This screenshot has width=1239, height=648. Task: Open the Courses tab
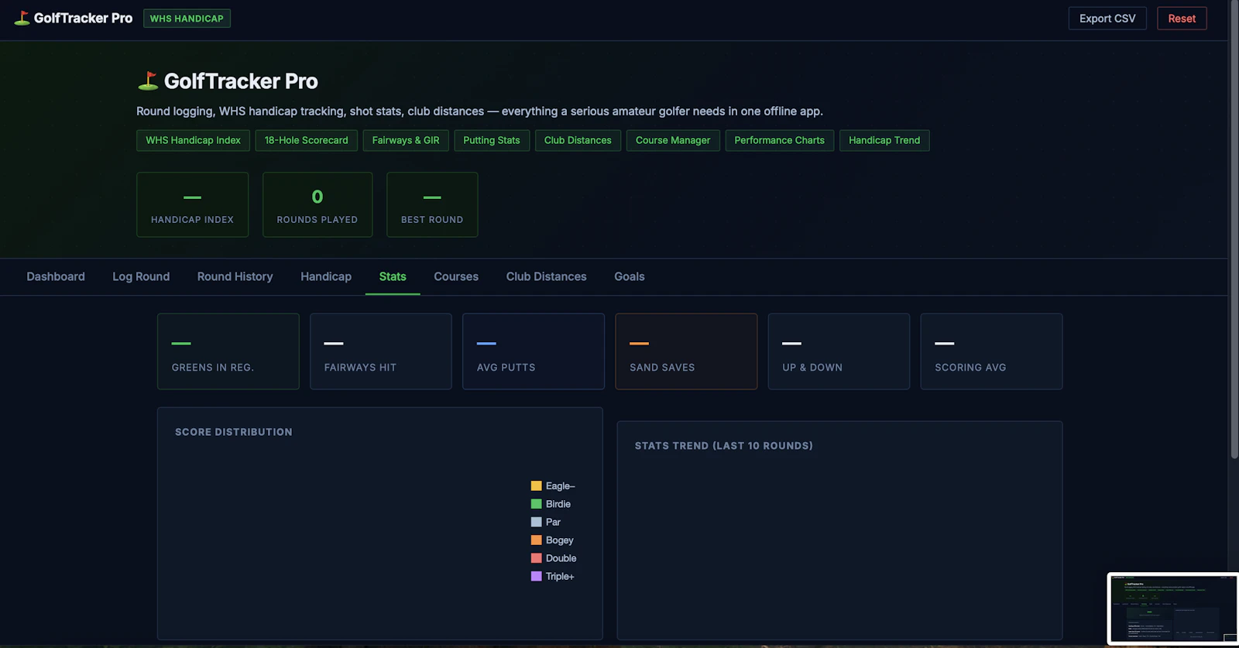tap(456, 276)
